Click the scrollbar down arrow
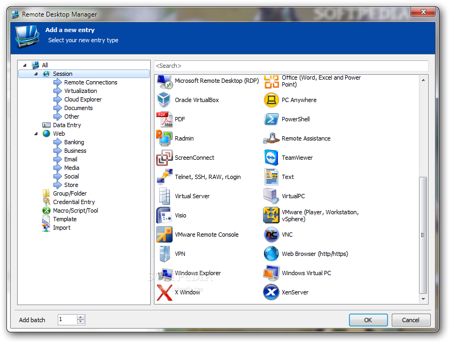The width and height of the screenshot is (450, 343). tap(423, 299)
